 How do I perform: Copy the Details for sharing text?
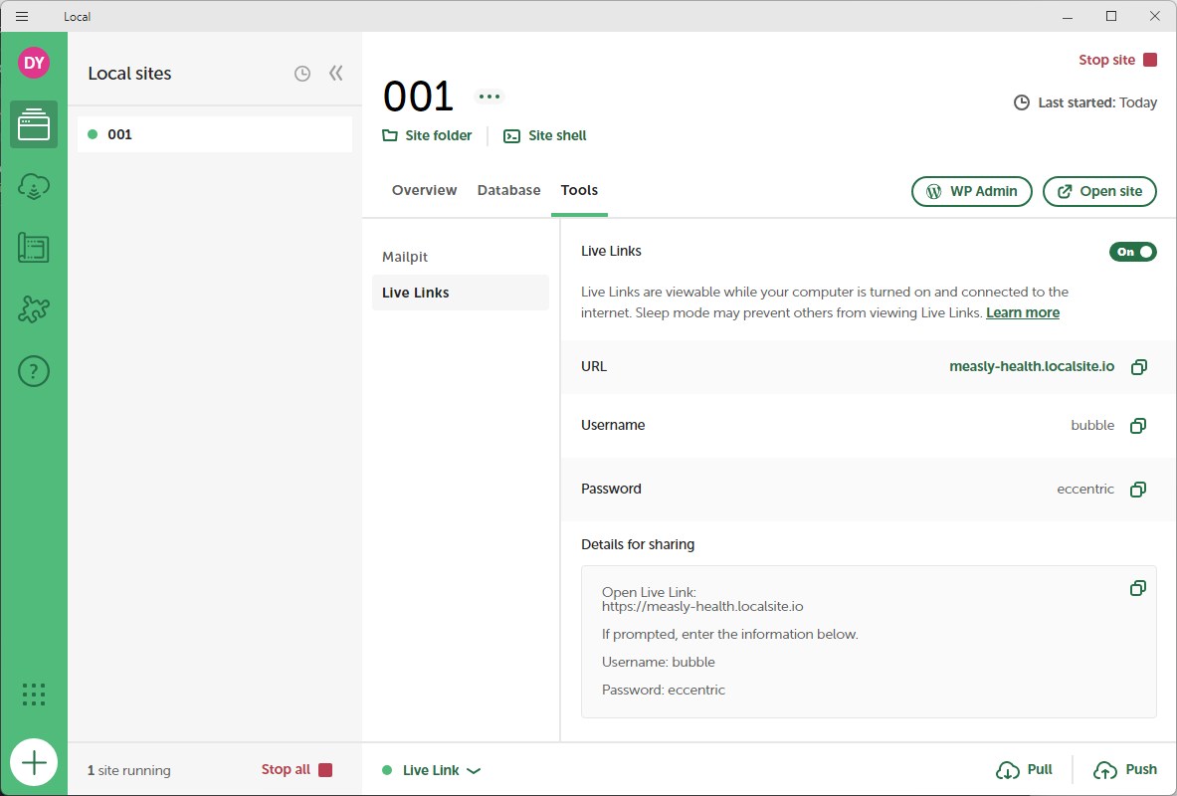(x=1138, y=589)
